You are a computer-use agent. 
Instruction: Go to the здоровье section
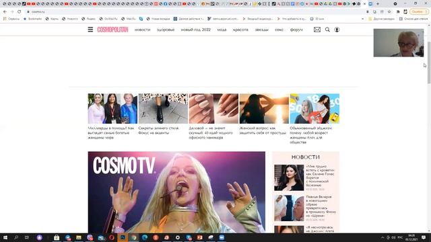[166, 30]
